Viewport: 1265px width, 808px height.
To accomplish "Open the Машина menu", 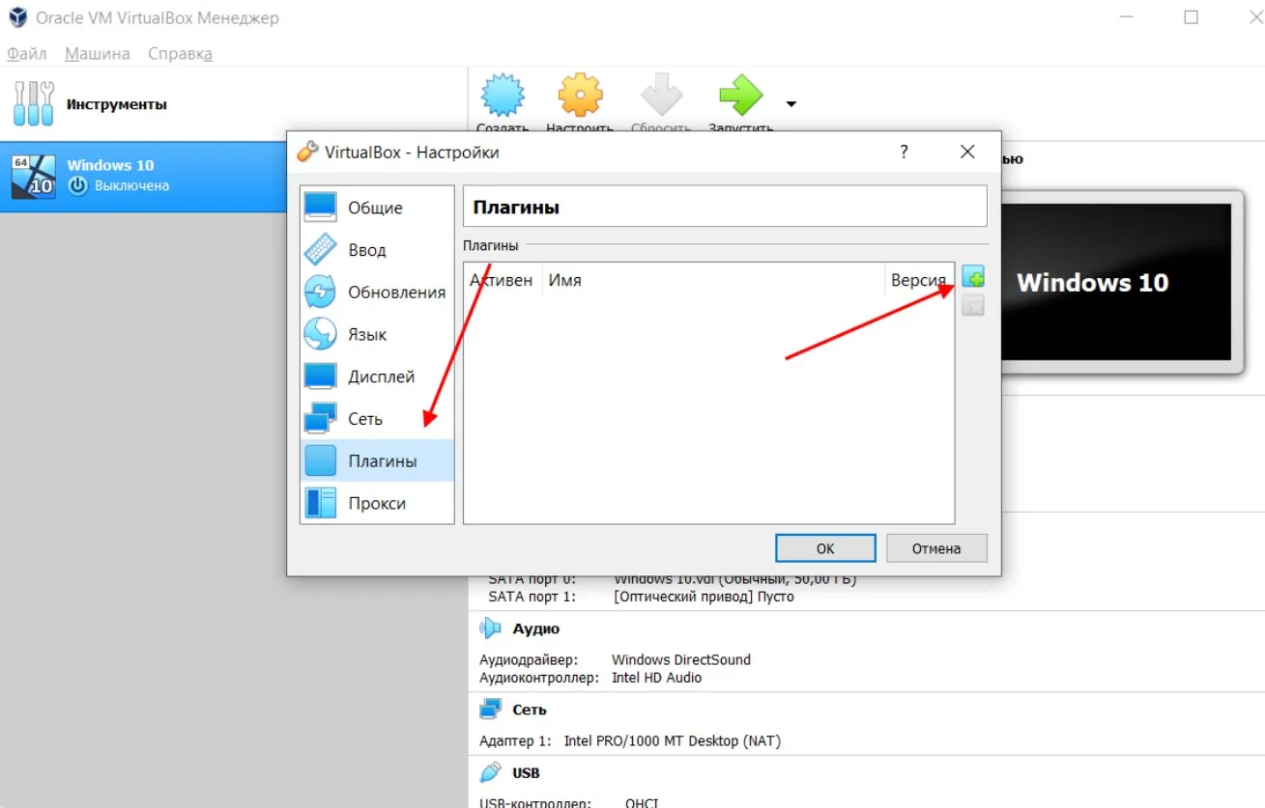I will pyautogui.click(x=97, y=54).
